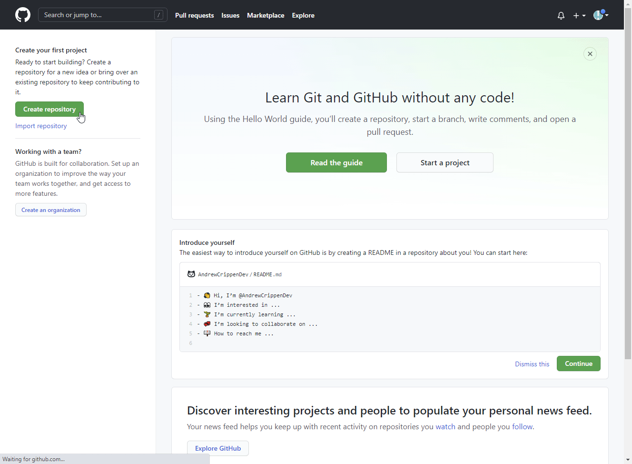Click Read the guide button
Image resolution: width=632 pixels, height=464 pixels.
pos(336,162)
